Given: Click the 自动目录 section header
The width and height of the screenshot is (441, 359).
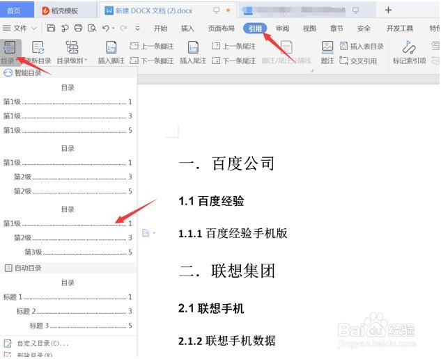Looking at the screenshot, I should 68,268.
